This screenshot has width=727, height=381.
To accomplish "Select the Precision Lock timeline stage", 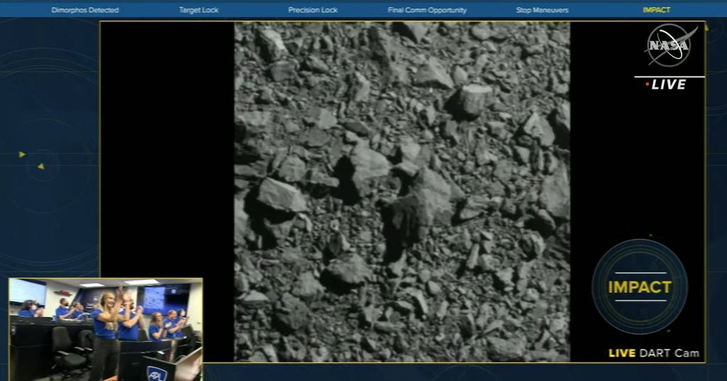I will tap(312, 10).
